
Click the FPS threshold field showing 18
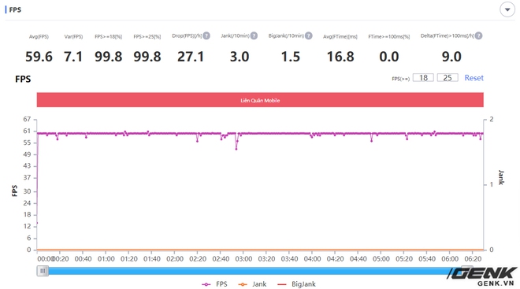423,77
